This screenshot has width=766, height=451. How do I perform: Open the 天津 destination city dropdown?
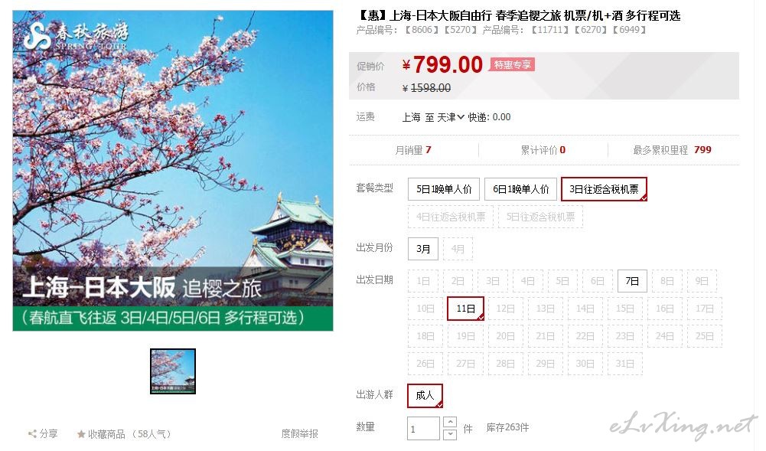pyautogui.click(x=451, y=117)
